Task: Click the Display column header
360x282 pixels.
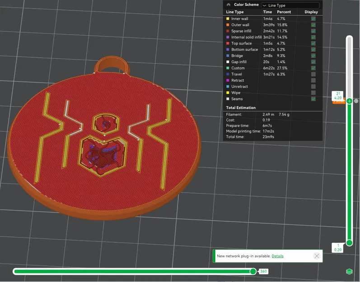Action: [311, 12]
